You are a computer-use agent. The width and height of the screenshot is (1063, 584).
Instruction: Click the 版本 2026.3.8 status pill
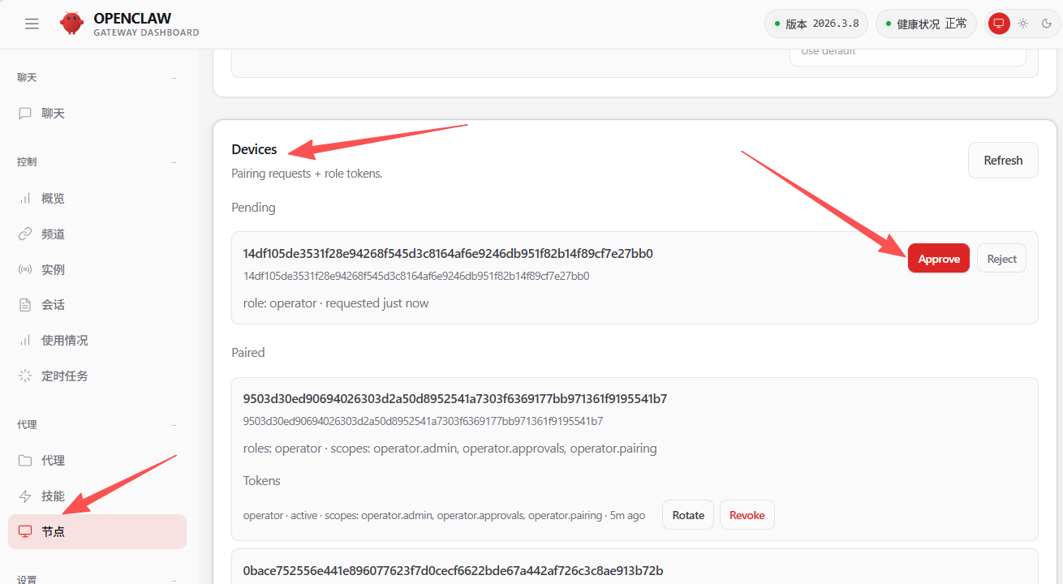pyautogui.click(x=816, y=24)
